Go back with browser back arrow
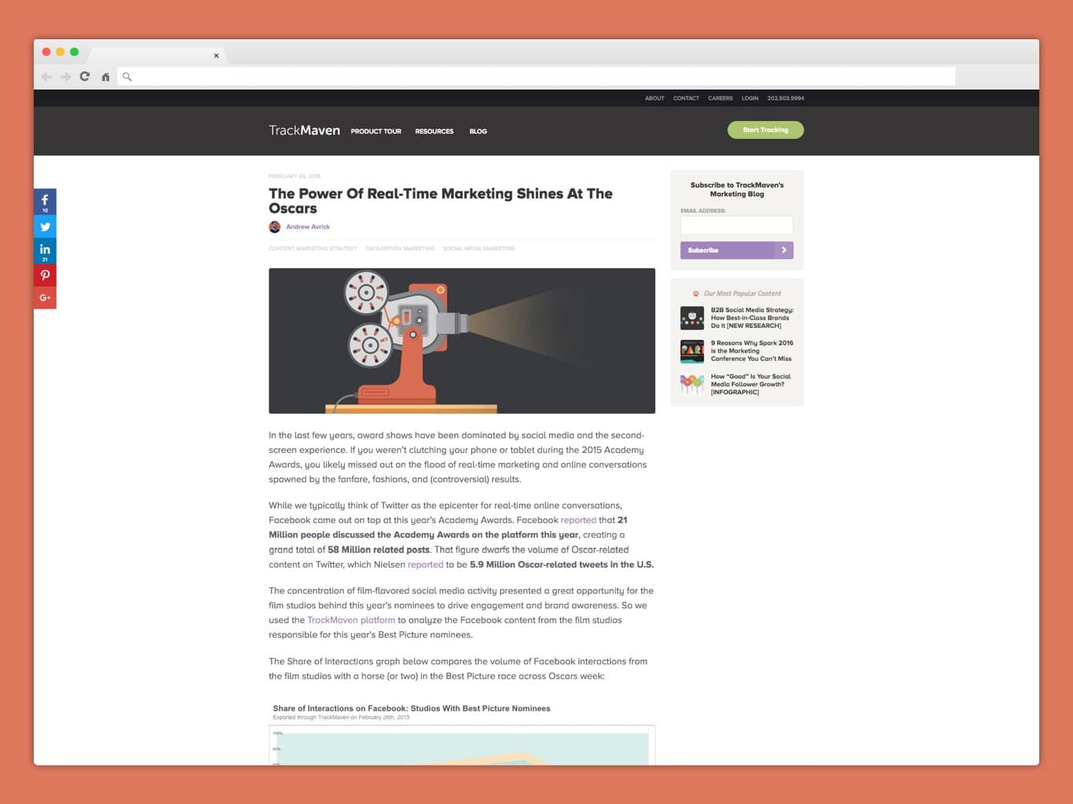Screen dimensions: 1073x804 pos(46,77)
